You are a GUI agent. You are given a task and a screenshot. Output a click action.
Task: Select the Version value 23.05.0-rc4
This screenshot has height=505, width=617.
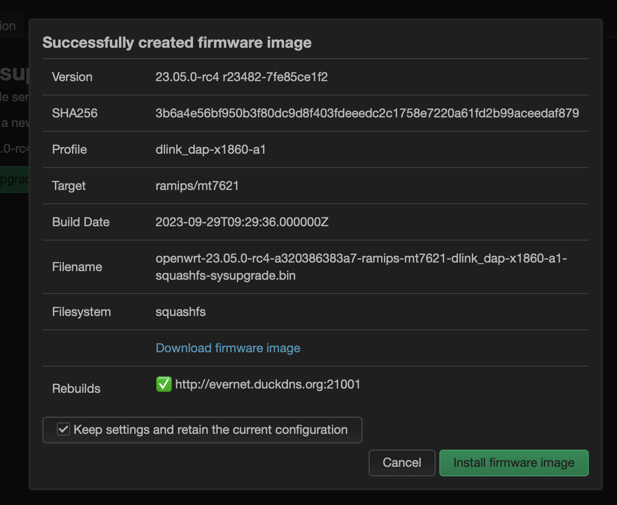(242, 77)
